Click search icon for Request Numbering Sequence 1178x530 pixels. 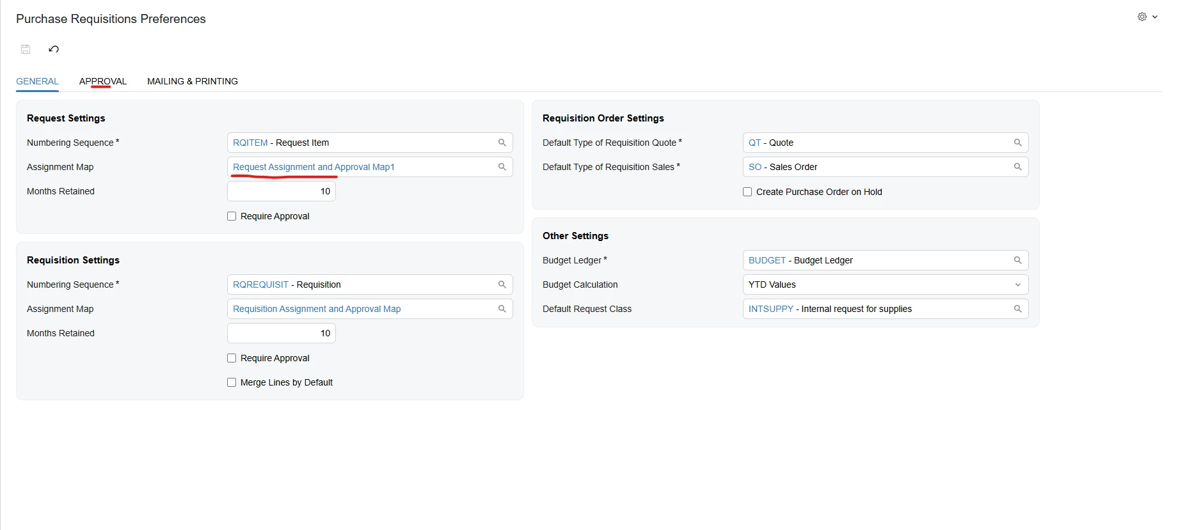click(x=502, y=143)
